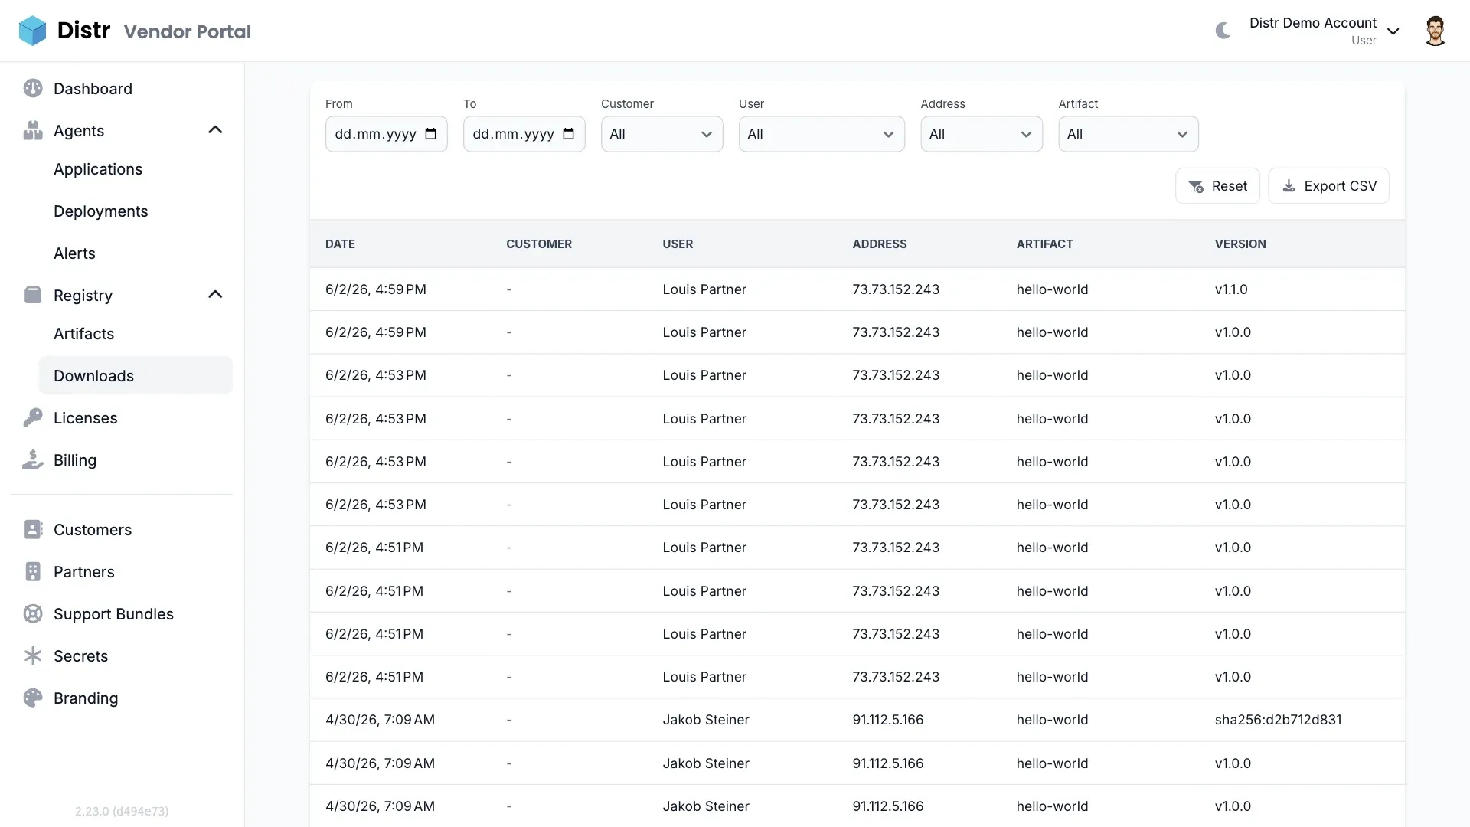Open the From date calendar picker icon
The height and width of the screenshot is (827, 1470).
[431, 134]
